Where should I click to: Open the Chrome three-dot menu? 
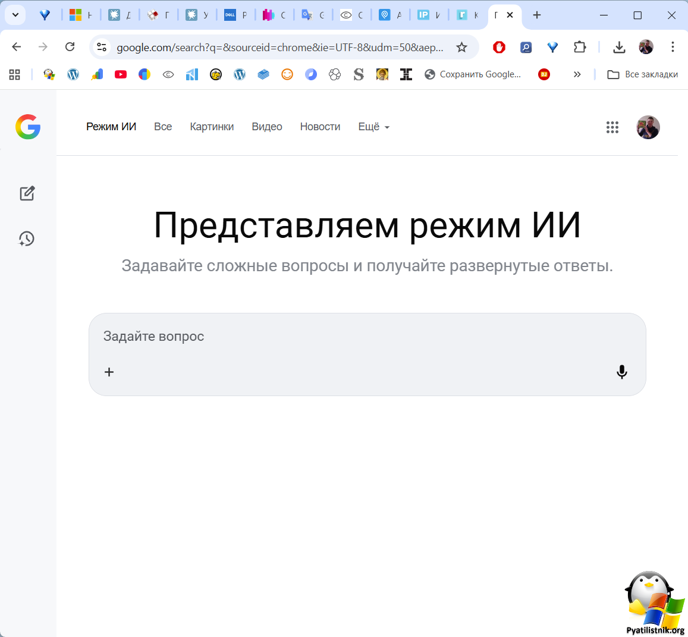[673, 46]
